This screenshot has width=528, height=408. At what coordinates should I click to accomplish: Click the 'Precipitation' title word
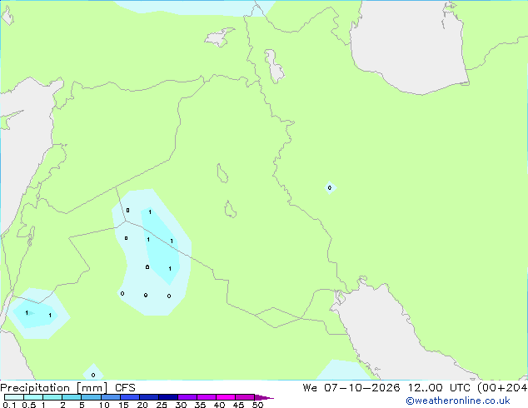coord(35,388)
